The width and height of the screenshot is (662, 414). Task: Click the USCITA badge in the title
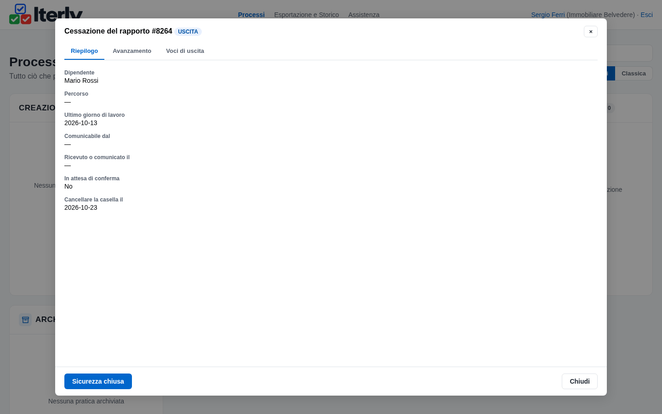188,32
